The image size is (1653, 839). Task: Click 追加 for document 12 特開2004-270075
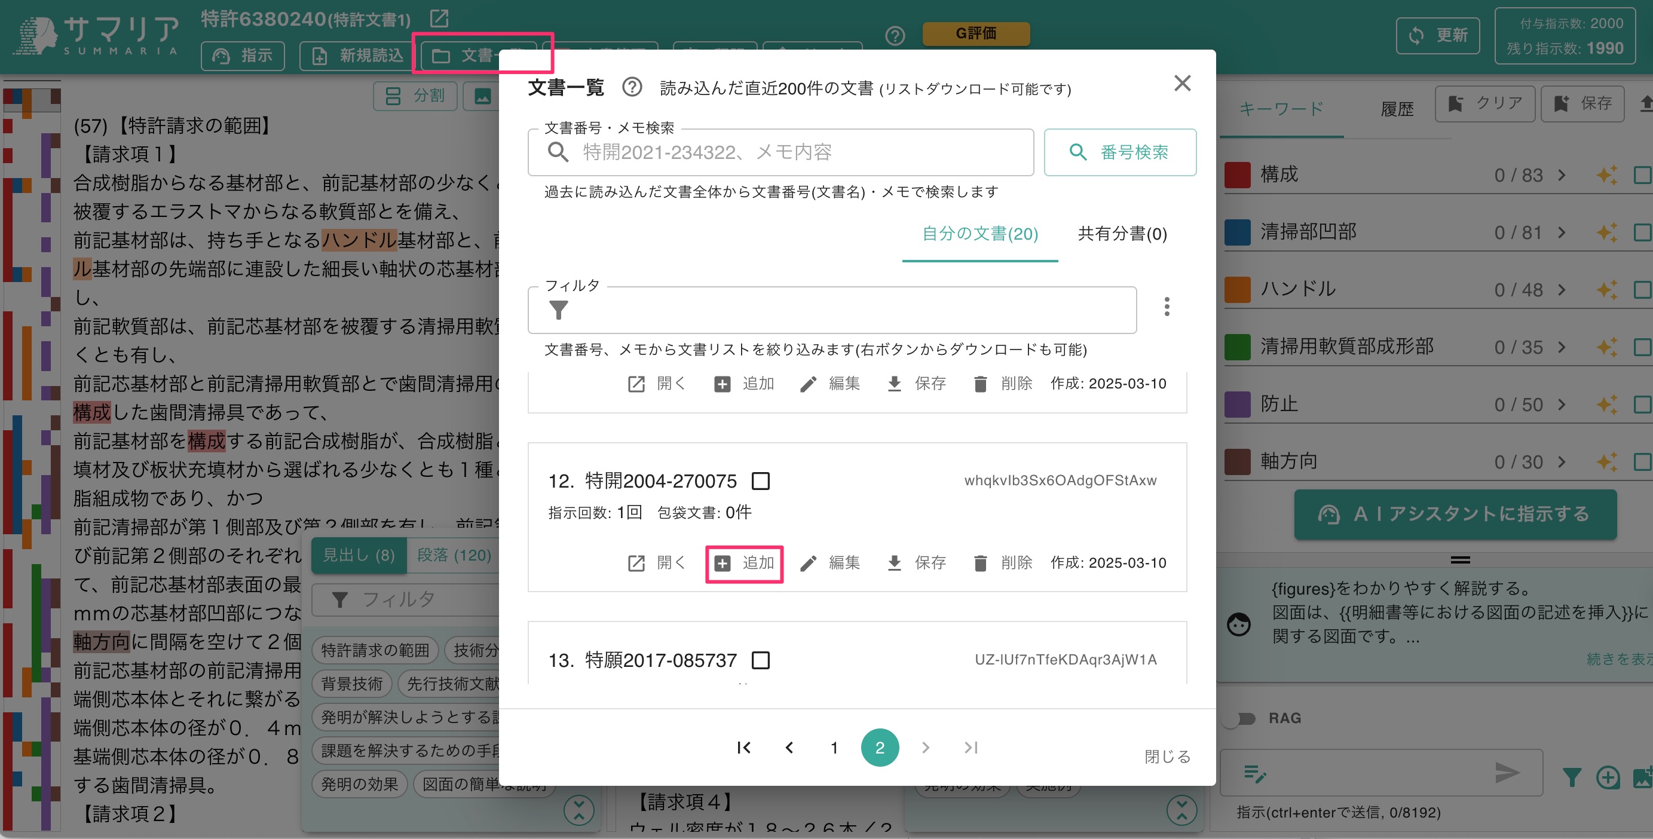click(745, 562)
